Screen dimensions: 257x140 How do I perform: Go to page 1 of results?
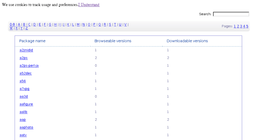coord(235,26)
